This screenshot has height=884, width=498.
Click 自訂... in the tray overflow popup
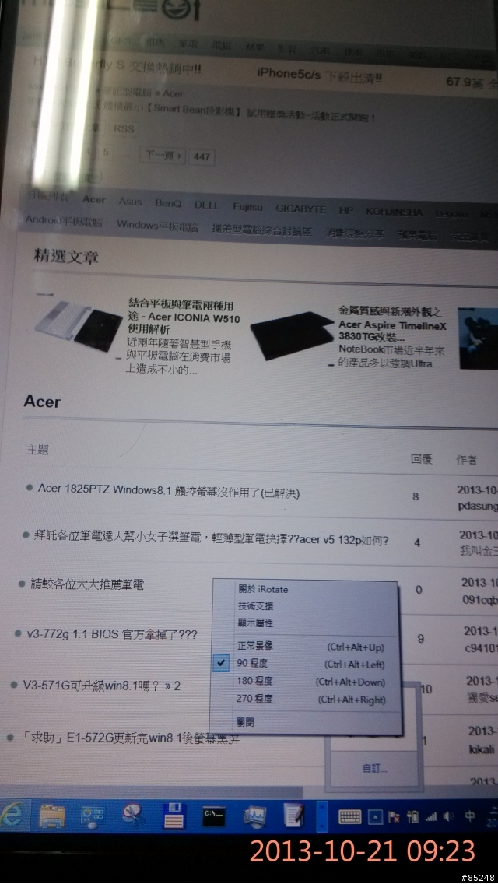(375, 769)
